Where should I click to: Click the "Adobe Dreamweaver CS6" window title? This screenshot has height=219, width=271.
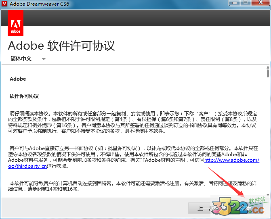(40, 4)
